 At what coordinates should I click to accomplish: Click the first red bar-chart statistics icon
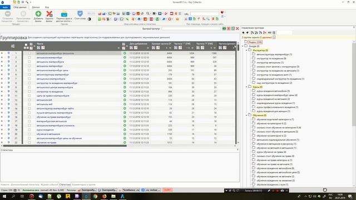pyautogui.click(x=100, y=13)
